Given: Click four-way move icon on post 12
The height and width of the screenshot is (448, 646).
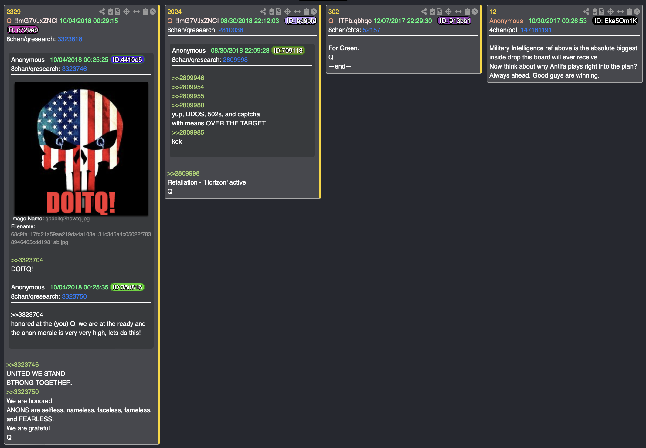Looking at the screenshot, I should [x=610, y=12].
